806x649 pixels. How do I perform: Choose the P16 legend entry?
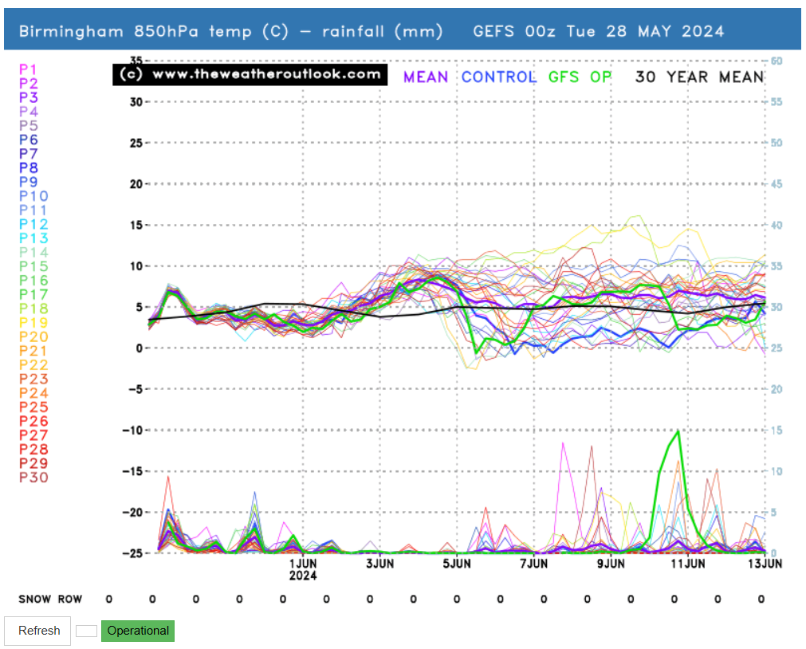pos(33,281)
